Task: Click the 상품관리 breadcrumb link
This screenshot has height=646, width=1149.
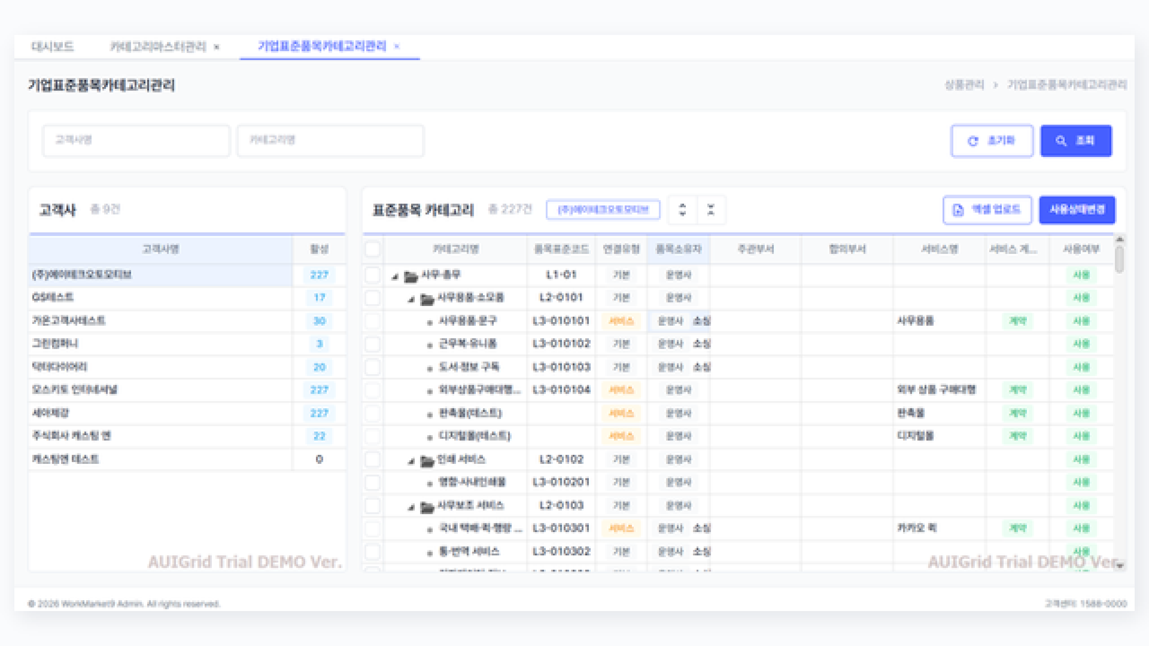Action: coord(964,85)
